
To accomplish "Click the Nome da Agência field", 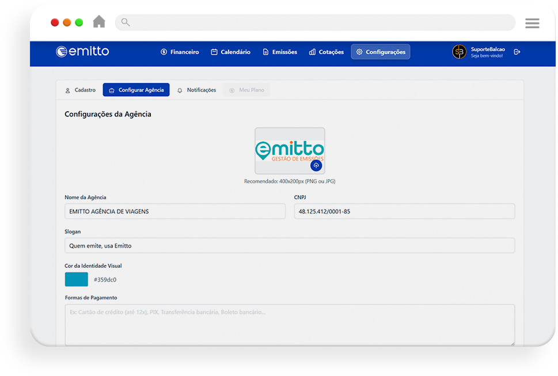I will (x=174, y=211).
